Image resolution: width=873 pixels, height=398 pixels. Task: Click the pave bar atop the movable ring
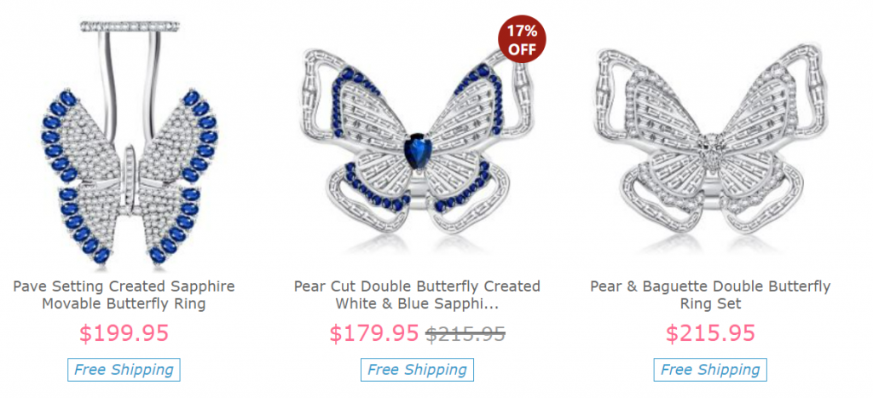tap(130, 26)
